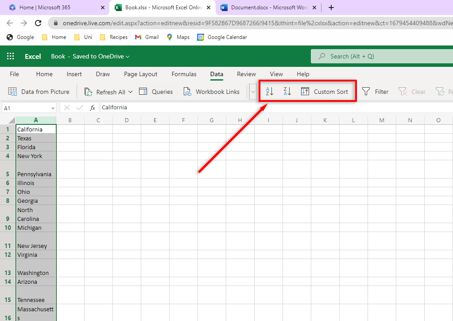453x321 pixels.
Task: Select the cell containing New Jersey
Action: pos(36,241)
